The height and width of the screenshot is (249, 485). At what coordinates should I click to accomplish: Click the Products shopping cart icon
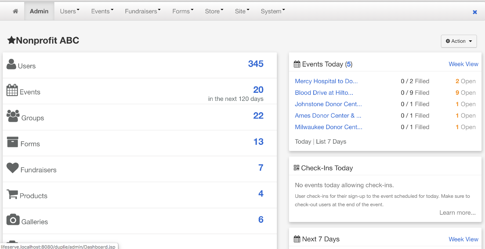coord(13,194)
